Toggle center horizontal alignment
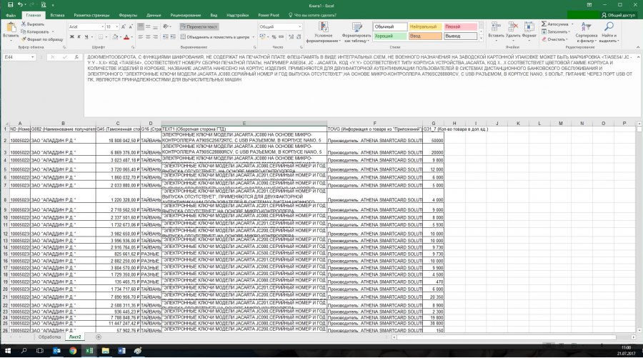 pyautogui.click(x=148, y=37)
